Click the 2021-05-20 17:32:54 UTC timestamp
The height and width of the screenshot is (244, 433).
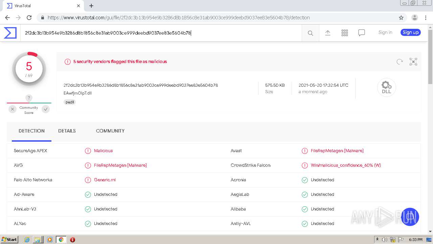point(323,85)
